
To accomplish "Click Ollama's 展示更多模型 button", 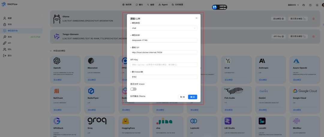I will (x=298, y=19).
